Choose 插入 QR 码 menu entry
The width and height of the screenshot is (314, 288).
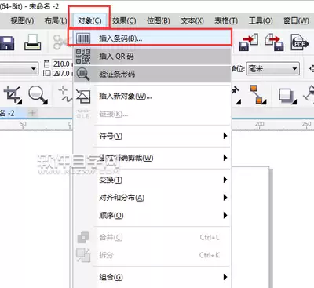(x=152, y=57)
